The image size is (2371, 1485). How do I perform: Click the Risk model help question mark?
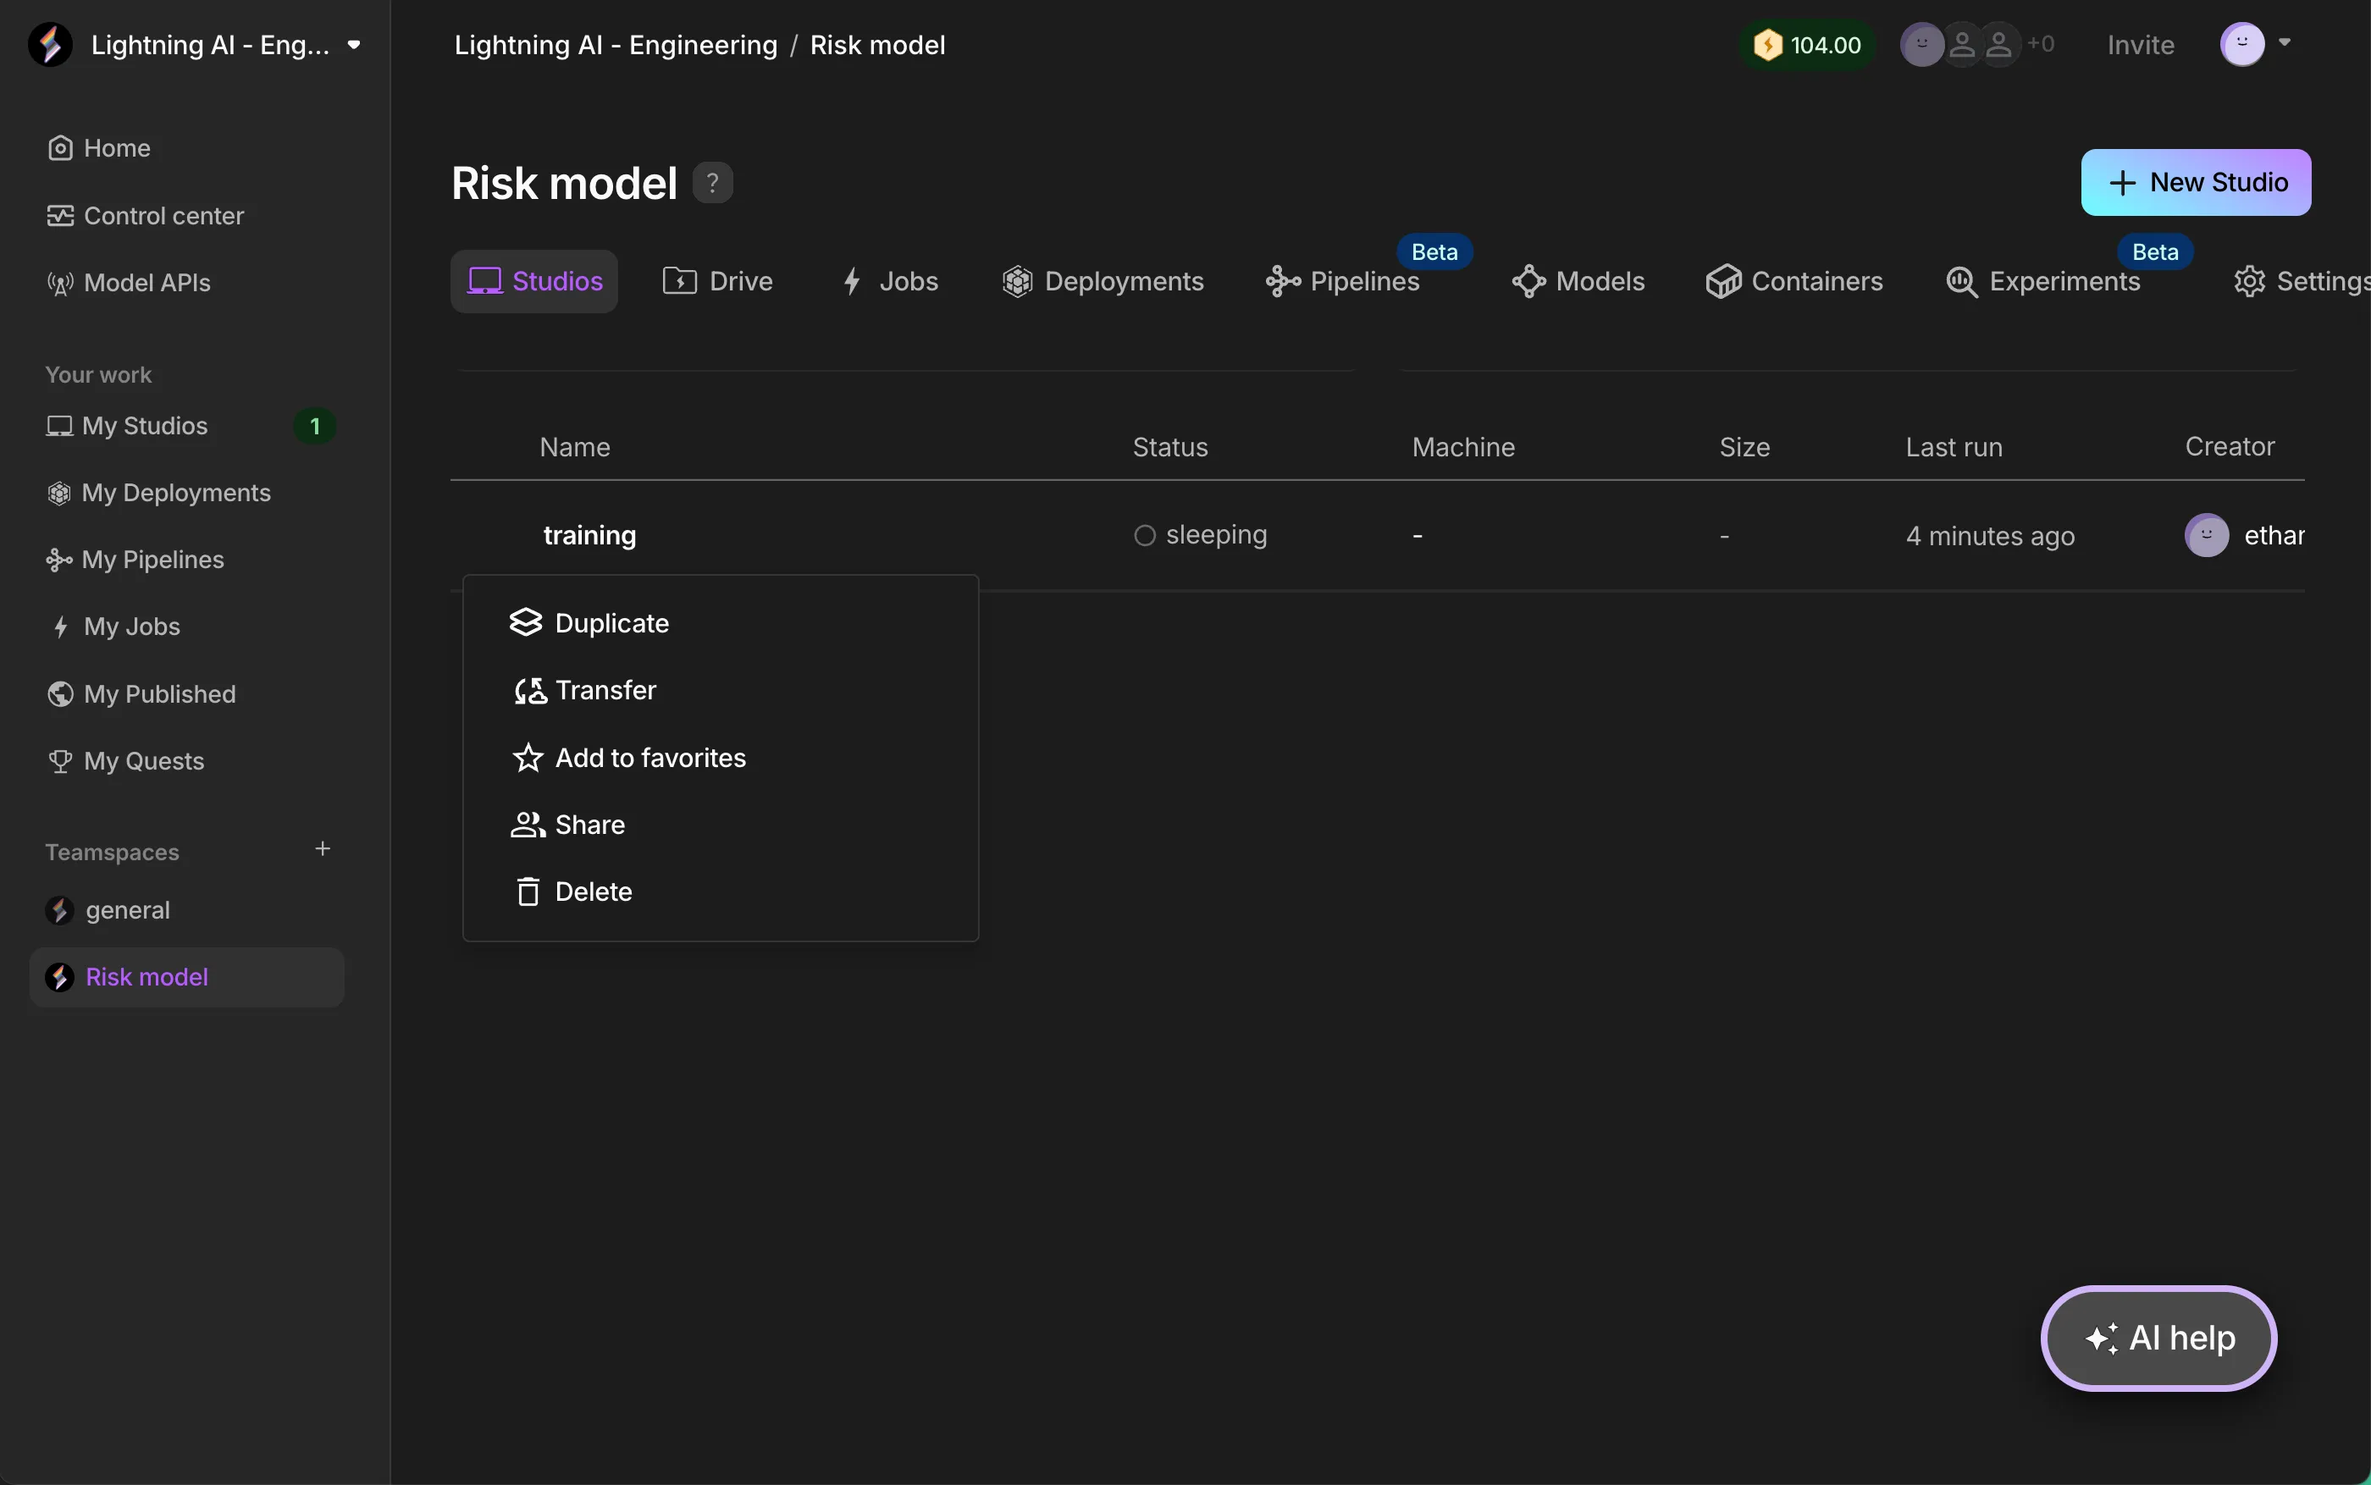tap(713, 183)
